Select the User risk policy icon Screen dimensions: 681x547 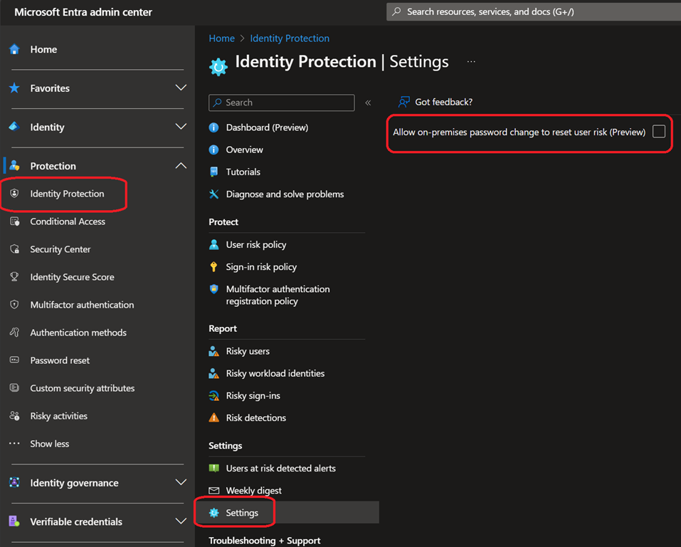(215, 244)
